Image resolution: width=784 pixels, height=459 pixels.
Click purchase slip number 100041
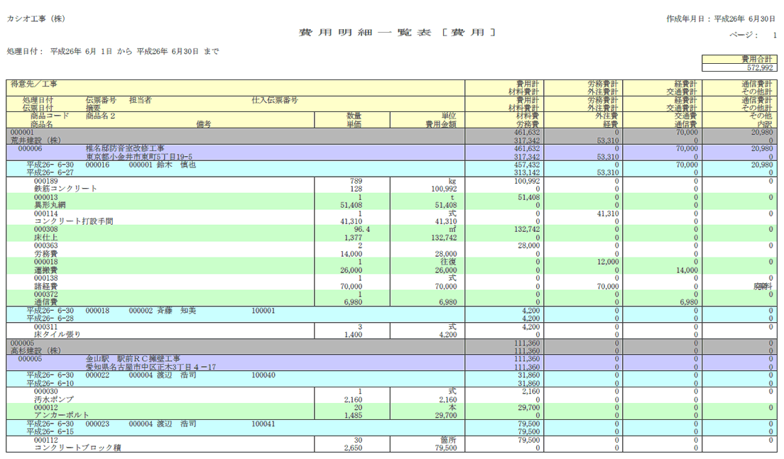tap(263, 424)
